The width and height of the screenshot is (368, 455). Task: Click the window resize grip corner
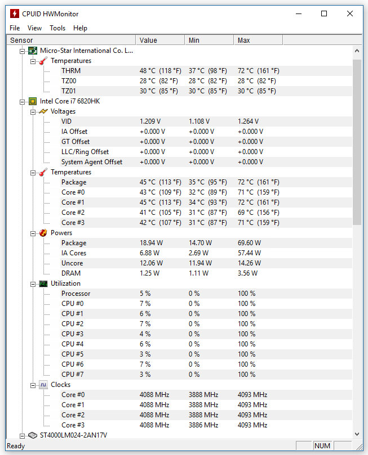360,447
